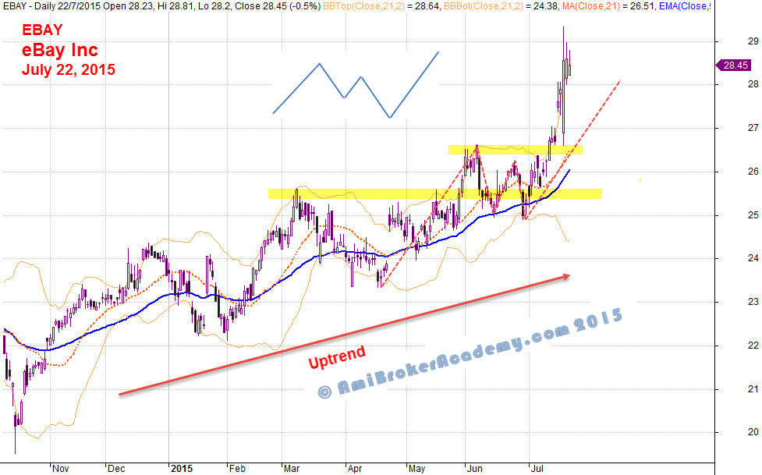
Task: Click the Jun label on date axis
Action: [x=474, y=468]
